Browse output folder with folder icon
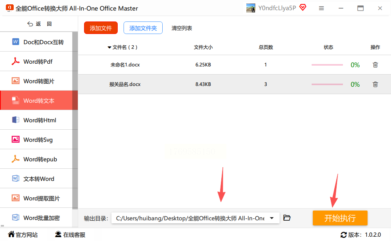Viewport: 391px width, 241px height. [287, 218]
